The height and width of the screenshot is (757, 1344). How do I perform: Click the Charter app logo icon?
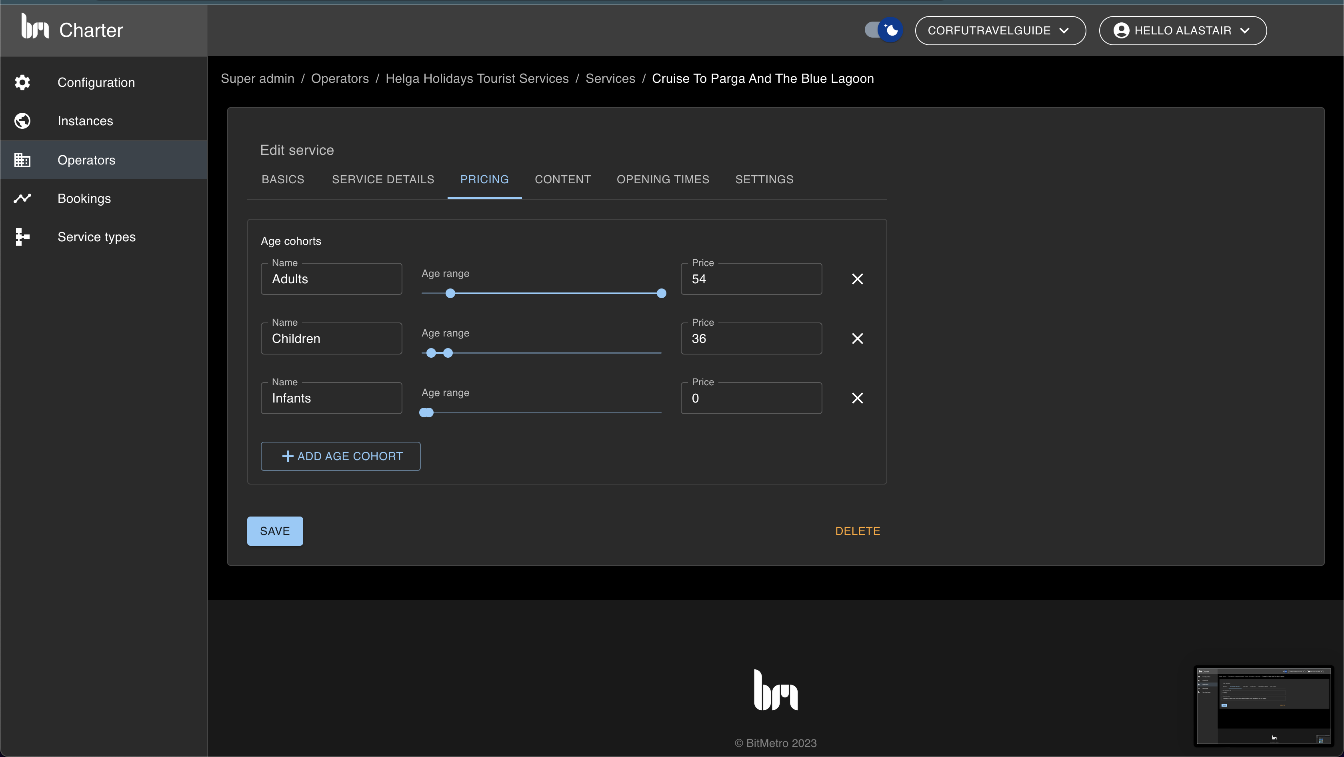tap(32, 30)
